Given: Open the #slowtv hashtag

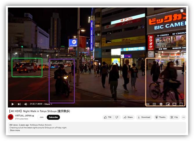Looking at the screenshot, I should (48, 125).
